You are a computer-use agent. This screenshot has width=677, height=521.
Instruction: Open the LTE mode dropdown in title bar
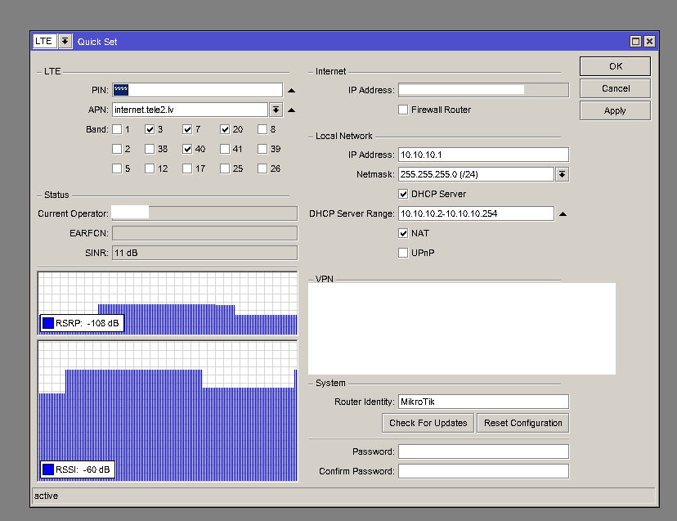point(65,41)
